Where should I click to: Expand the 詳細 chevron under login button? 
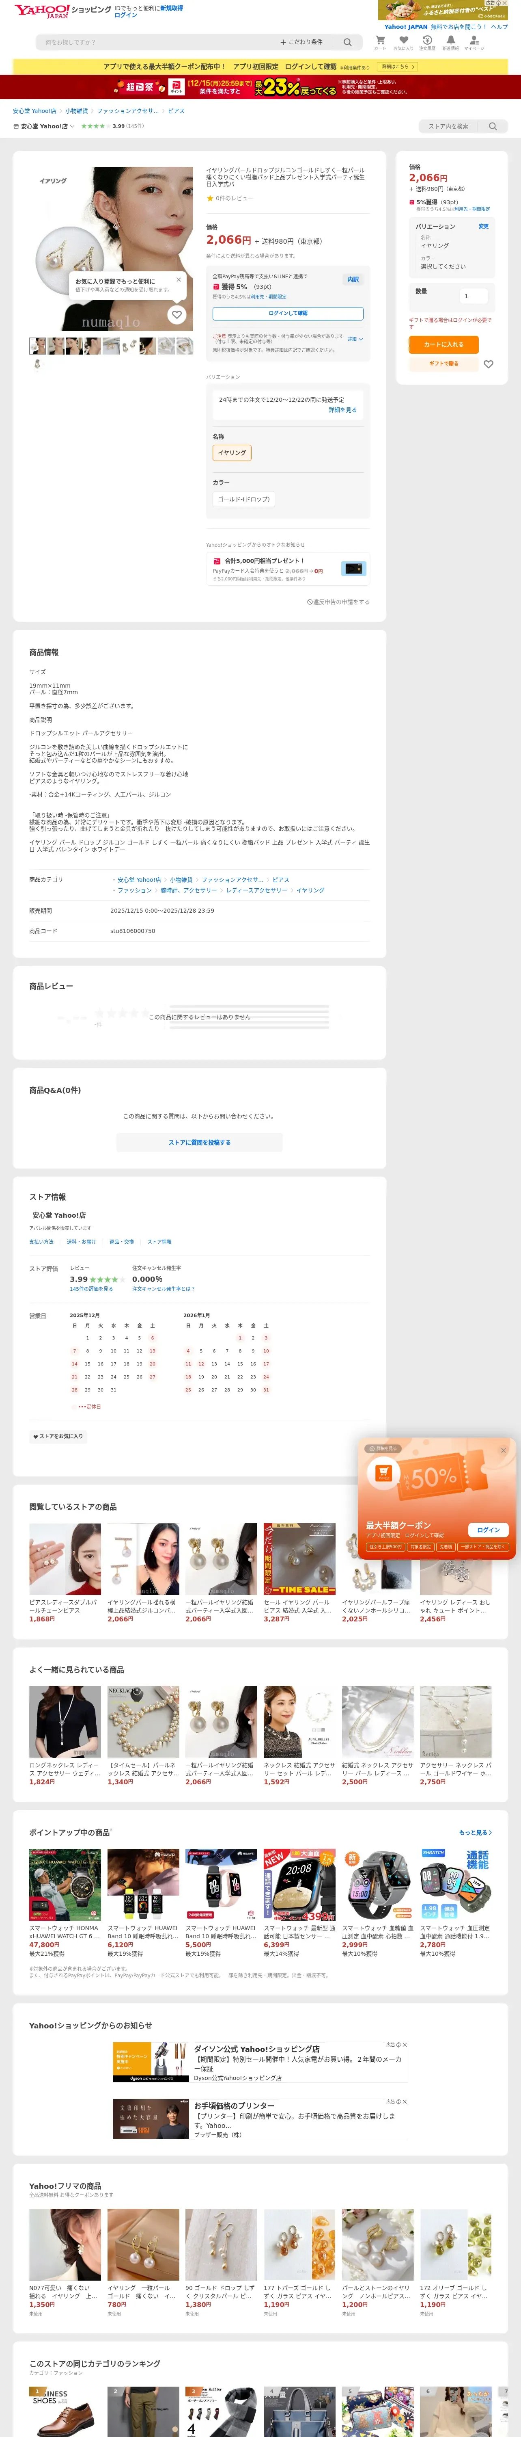pyautogui.click(x=355, y=339)
